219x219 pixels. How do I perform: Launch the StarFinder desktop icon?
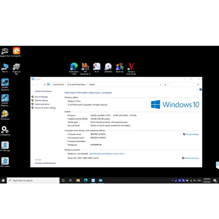[120, 68]
